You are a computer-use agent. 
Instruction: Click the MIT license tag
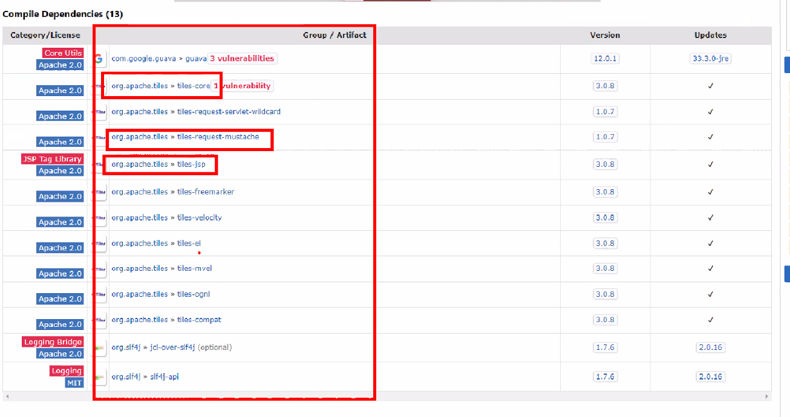(x=74, y=383)
